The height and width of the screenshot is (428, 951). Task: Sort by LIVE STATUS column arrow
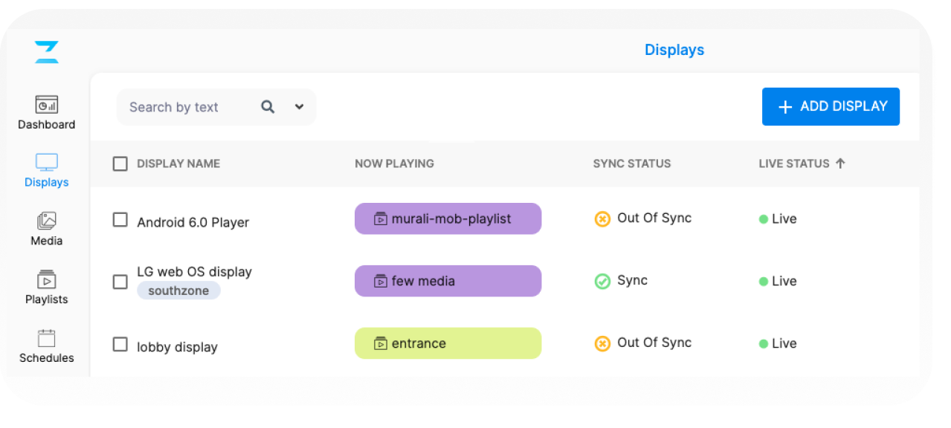[840, 163]
